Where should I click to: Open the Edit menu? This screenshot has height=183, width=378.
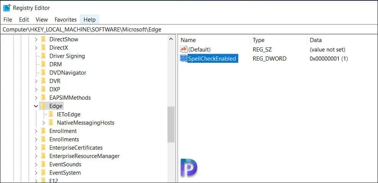coord(24,20)
